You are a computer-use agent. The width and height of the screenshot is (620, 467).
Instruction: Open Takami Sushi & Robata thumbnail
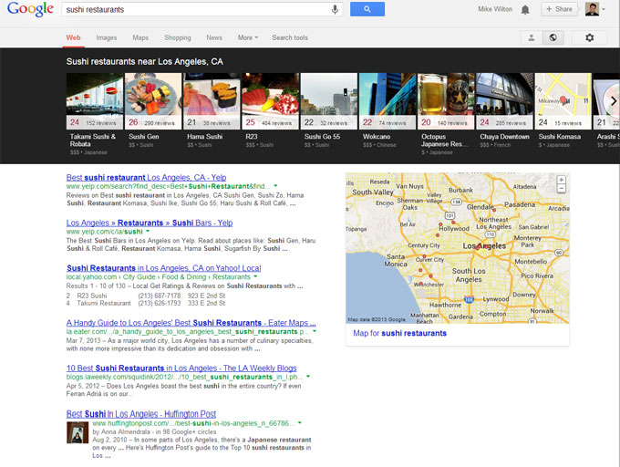95,101
